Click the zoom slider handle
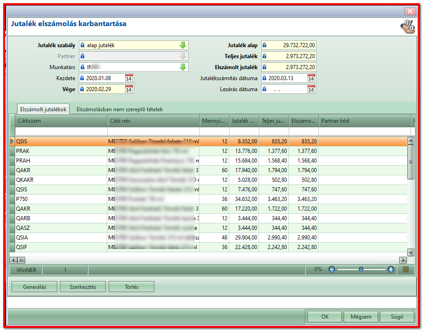 pyautogui.click(x=361, y=269)
